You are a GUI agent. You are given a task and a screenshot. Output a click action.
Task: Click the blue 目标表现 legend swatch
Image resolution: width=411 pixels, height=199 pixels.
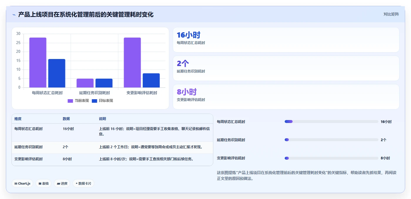(94, 101)
